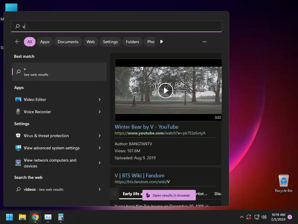Open the three-dot options menu
The width and height of the screenshot is (298, 224).
coord(205,41)
